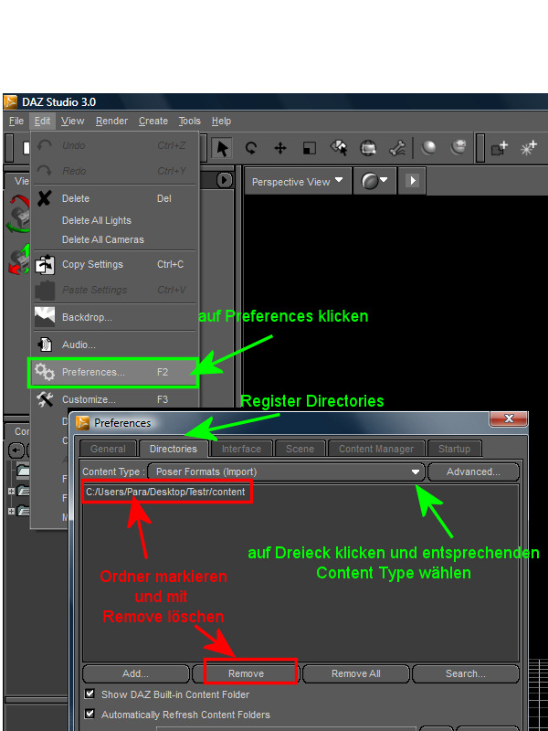Activate the Translate (four-arrow) tool
This screenshot has width=548, height=731.
pos(280,148)
